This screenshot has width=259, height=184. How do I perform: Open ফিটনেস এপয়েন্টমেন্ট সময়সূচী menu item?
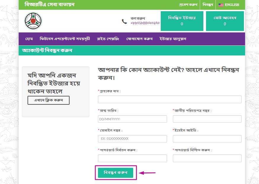pos(65,39)
